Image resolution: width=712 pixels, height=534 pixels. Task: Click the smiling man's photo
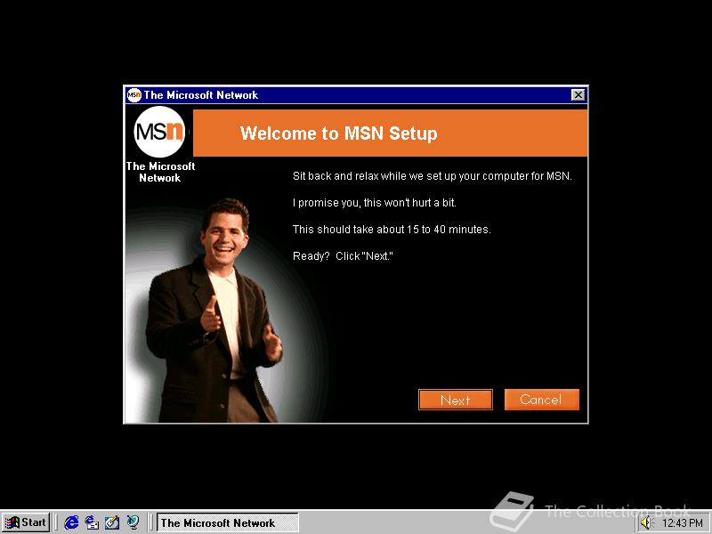coord(214,311)
